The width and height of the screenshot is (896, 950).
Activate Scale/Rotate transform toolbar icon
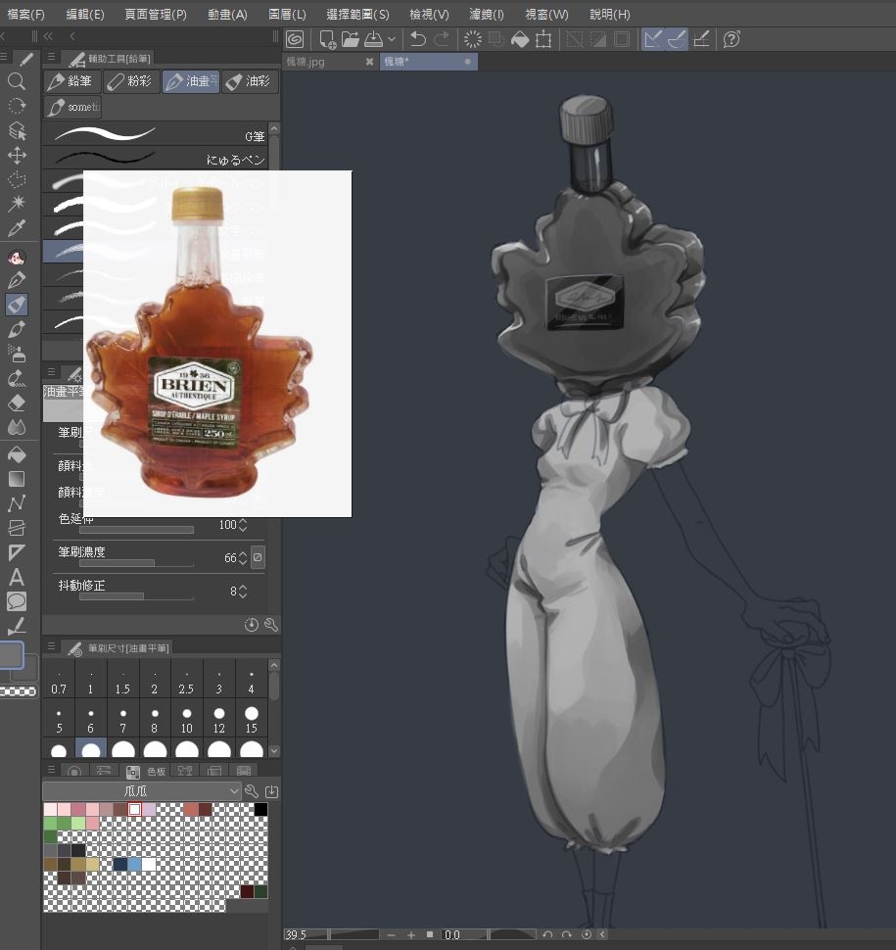point(543,39)
